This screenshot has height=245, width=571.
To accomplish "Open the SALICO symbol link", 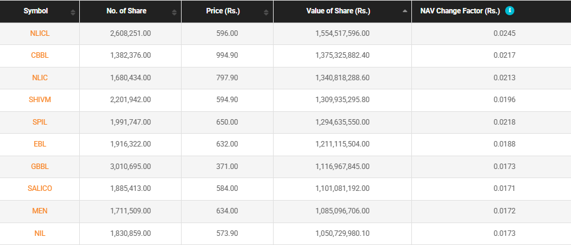I will click(x=40, y=188).
